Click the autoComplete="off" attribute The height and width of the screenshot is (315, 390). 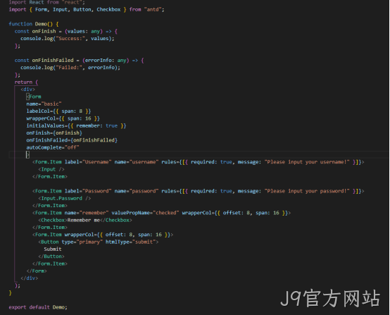(53, 147)
